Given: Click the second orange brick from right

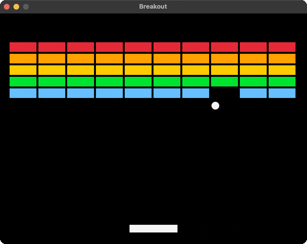Looking at the screenshot, I should tap(253, 58).
